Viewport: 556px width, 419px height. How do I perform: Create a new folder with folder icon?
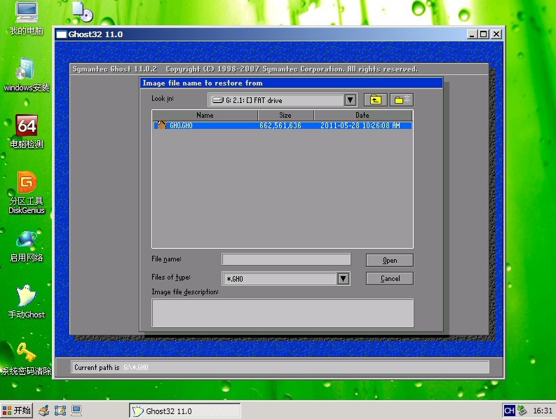pyautogui.click(x=402, y=100)
